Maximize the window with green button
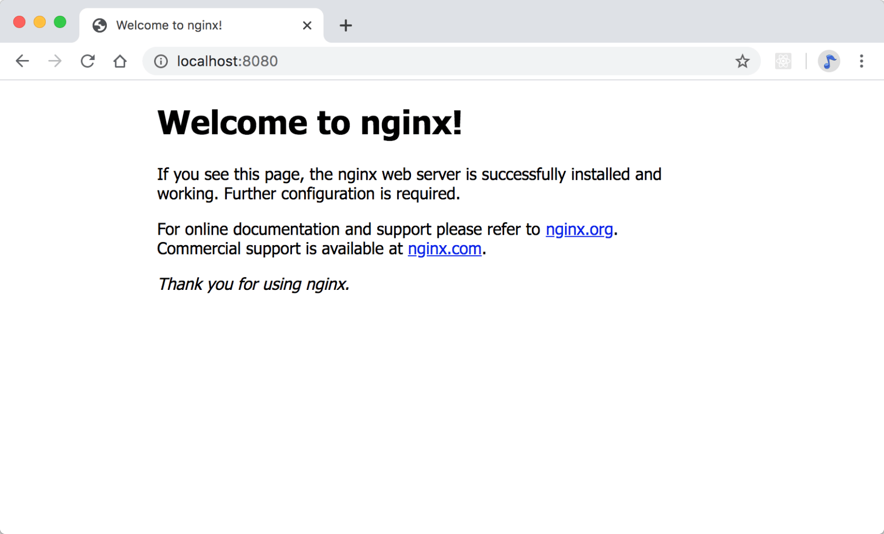Image resolution: width=884 pixels, height=534 pixels. click(x=60, y=22)
